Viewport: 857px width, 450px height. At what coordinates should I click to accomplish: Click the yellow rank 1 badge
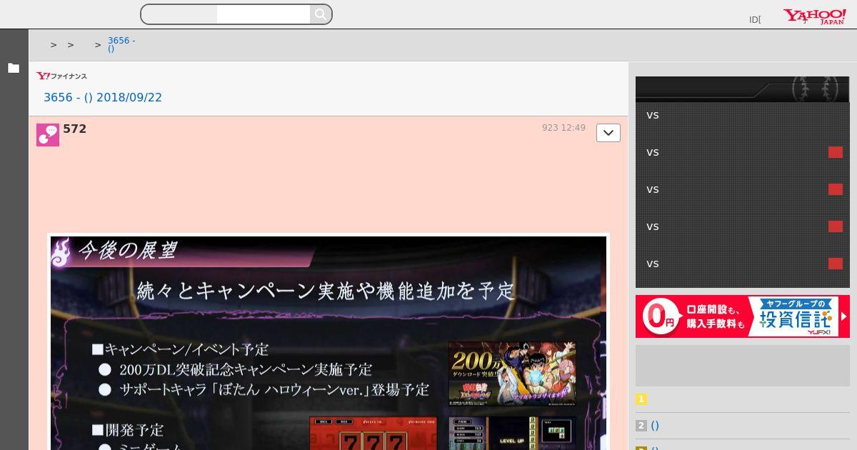pos(641,399)
